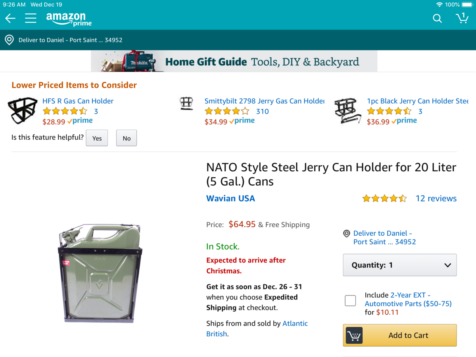Viewport: 476px width, 357px height.
Task: Tap the back arrow icon
Action: coord(10,18)
